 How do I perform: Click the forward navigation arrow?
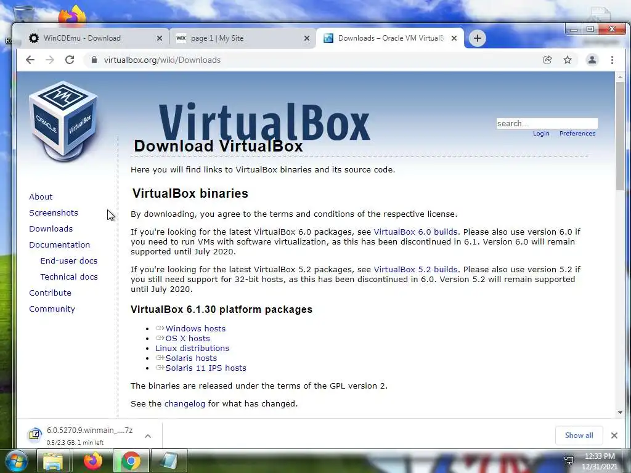coord(50,60)
